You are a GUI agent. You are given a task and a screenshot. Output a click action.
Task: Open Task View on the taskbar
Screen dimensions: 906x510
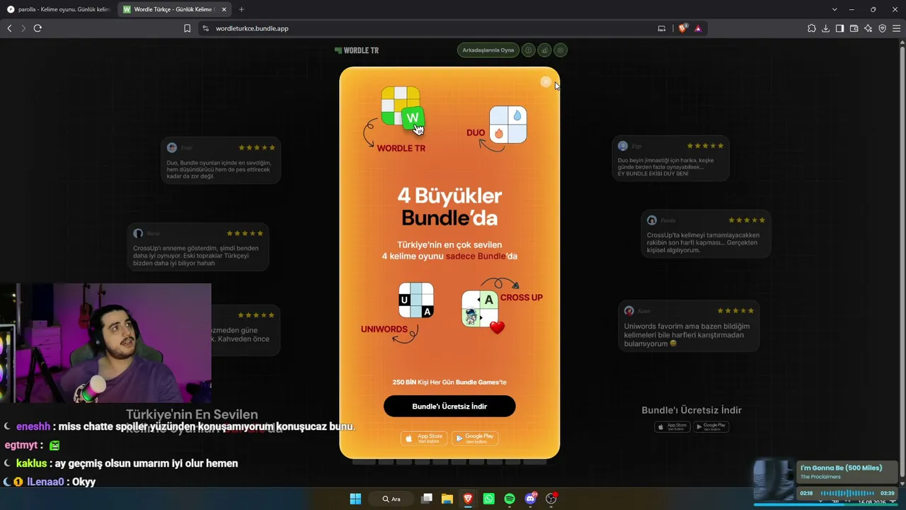click(426, 499)
